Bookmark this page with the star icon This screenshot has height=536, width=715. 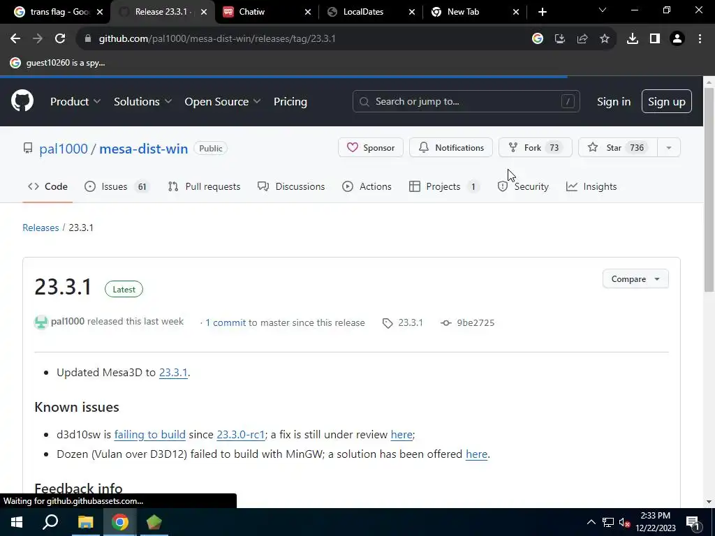(x=604, y=39)
